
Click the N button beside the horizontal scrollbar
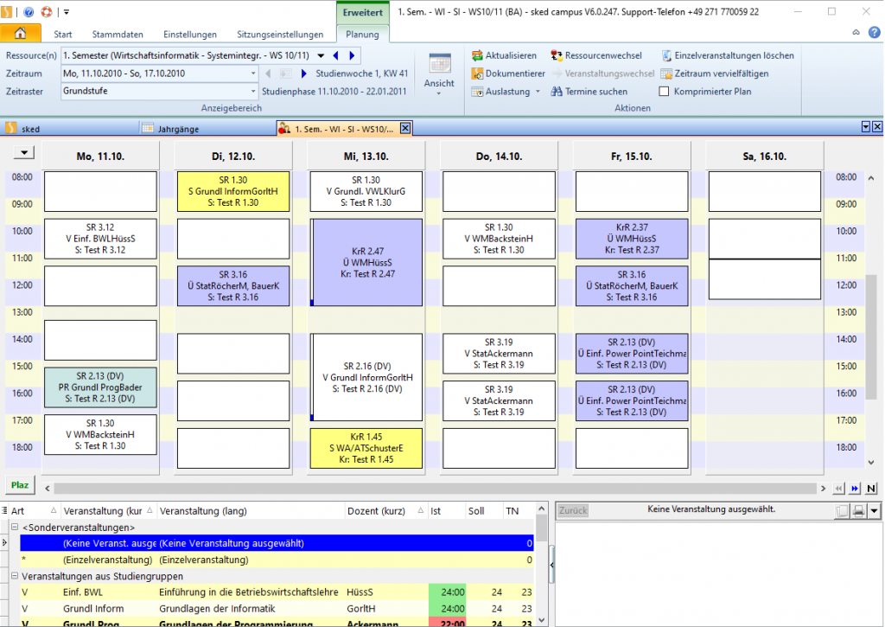[871, 489]
